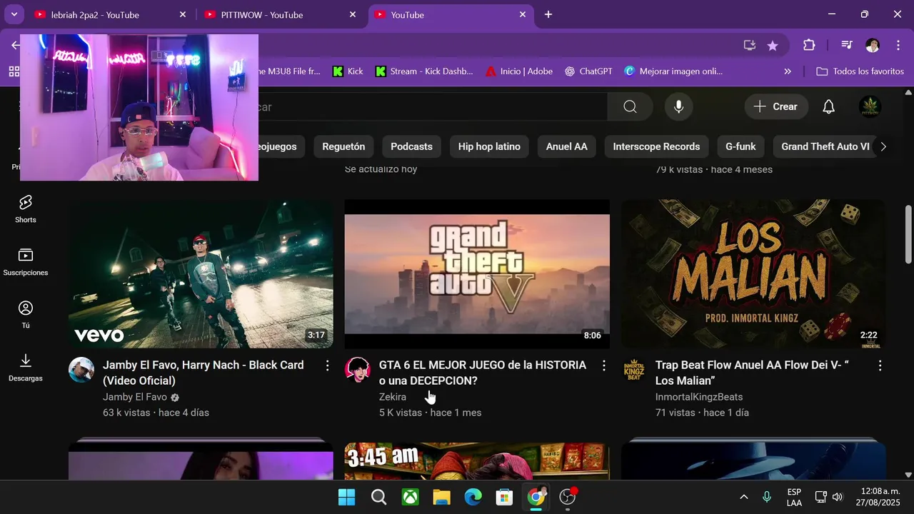Play the Black Card video thumbnail
Image resolution: width=914 pixels, height=514 pixels.
click(201, 274)
